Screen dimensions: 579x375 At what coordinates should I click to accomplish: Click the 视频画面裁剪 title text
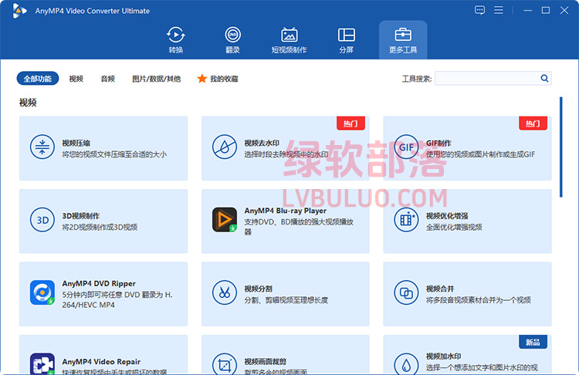coord(265,361)
